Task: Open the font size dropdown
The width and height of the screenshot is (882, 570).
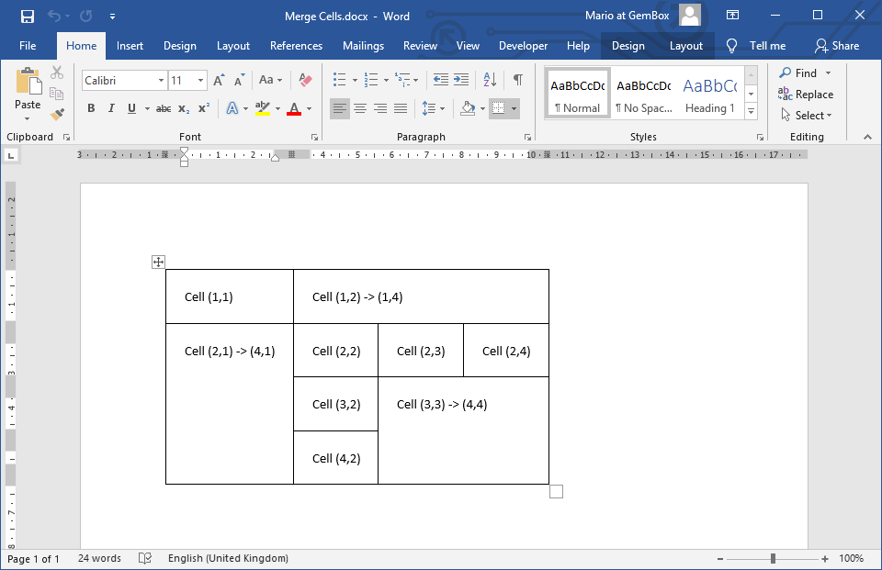Action: click(x=200, y=81)
